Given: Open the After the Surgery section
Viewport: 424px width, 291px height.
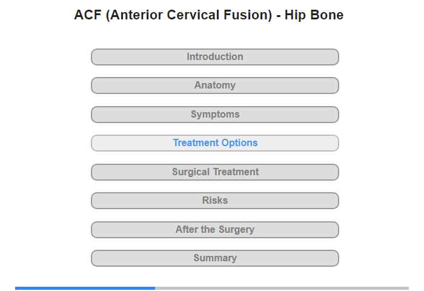Looking at the screenshot, I should [x=214, y=230].
